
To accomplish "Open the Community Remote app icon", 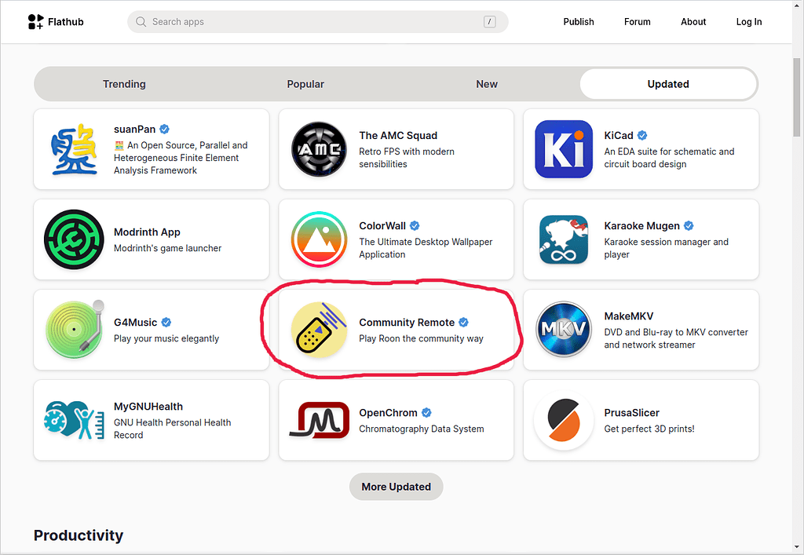I will click(x=319, y=330).
